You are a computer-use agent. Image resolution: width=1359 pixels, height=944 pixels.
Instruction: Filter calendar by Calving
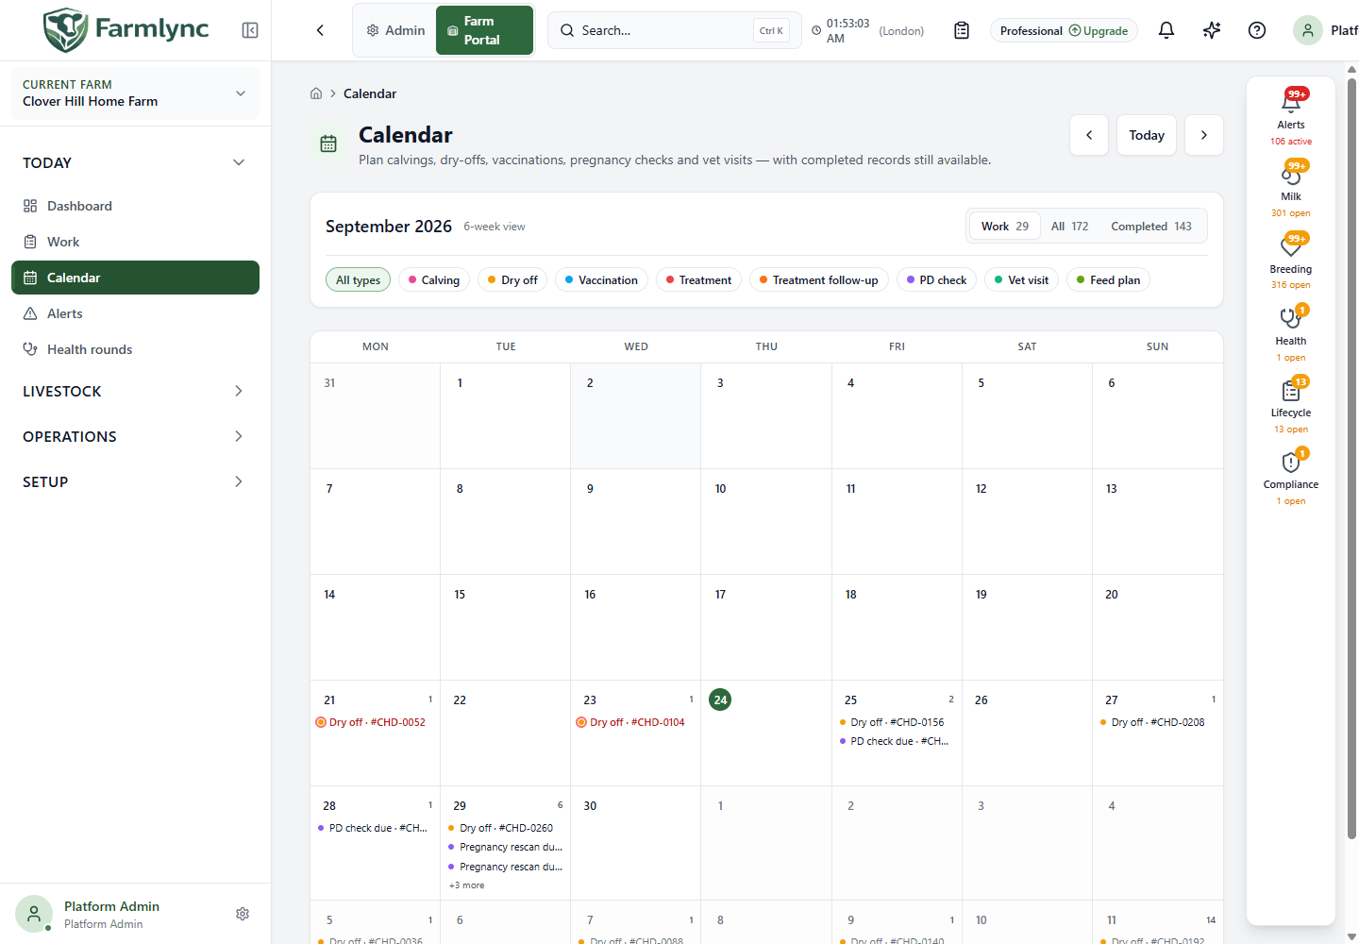click(434, 280)
